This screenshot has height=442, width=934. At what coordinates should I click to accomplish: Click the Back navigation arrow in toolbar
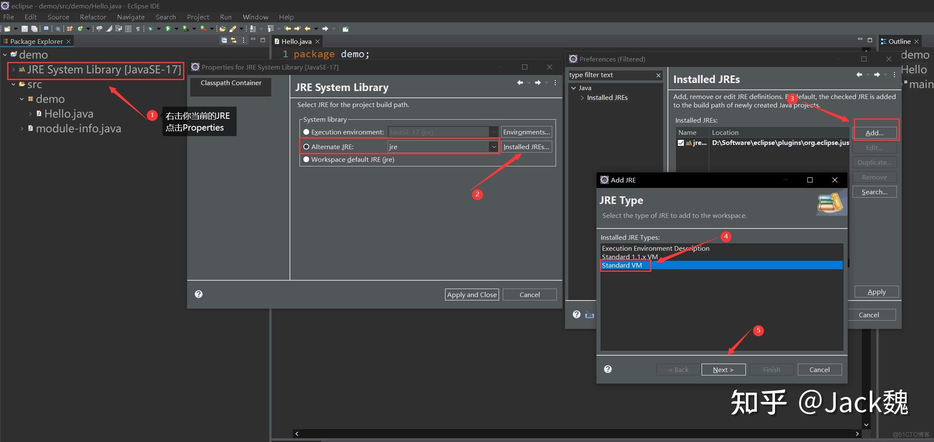pyautogui.click(x=307, y=29)
